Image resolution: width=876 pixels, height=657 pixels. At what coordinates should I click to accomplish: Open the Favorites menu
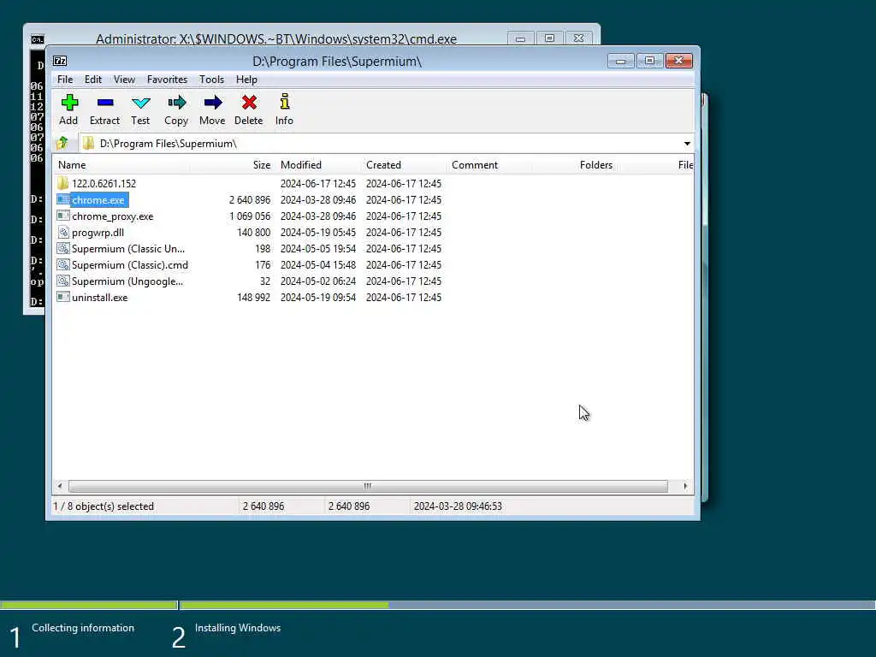(x=167, y=80)
